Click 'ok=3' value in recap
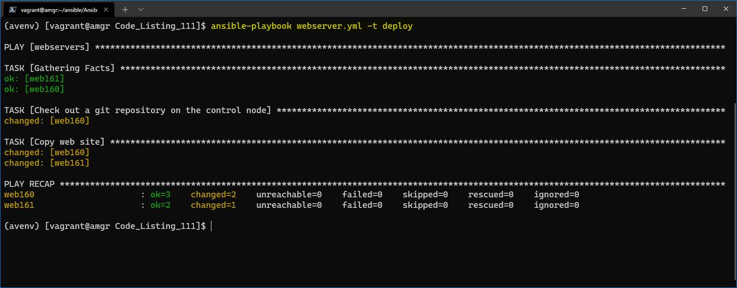Screen dimensions: 737x288 click(x=161, y=195)
